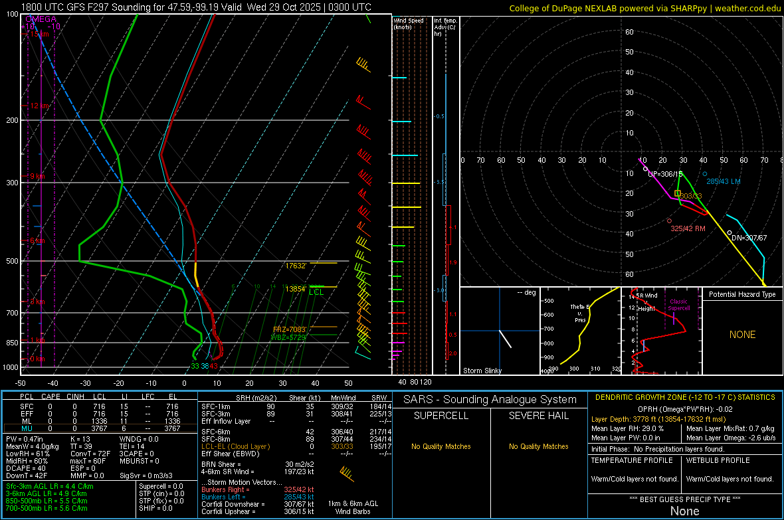Click the SUPERCELL analogue column header
The height and width of the screenshot is (520, 784).
click(441, 416)
